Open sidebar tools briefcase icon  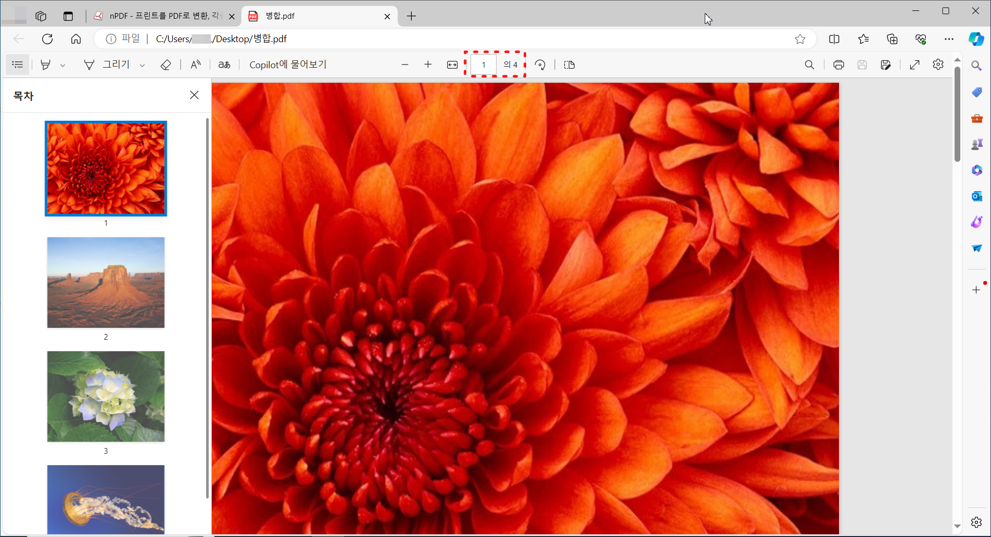[976, 119]
